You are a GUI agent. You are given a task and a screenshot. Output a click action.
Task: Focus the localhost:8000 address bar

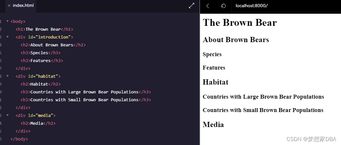(286, 6)
